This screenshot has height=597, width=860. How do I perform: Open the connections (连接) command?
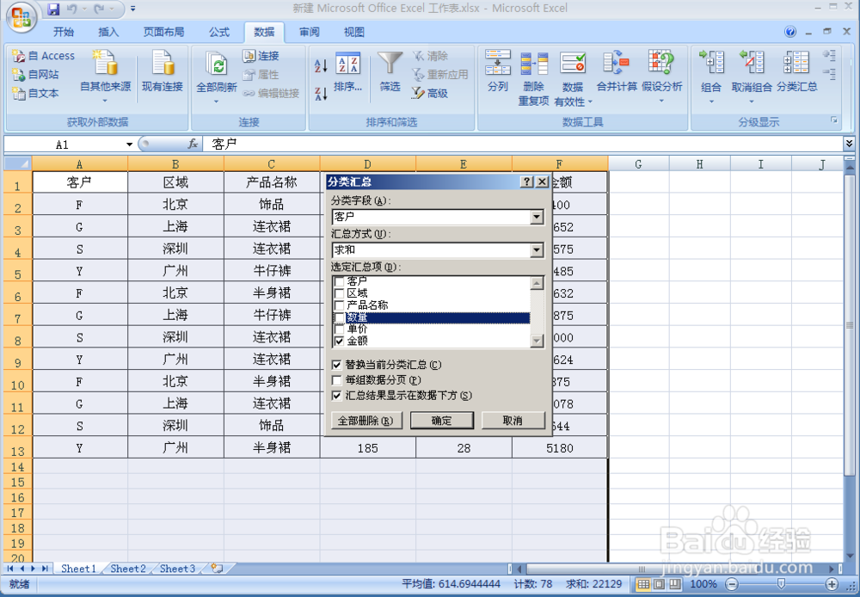coord(261,55)
